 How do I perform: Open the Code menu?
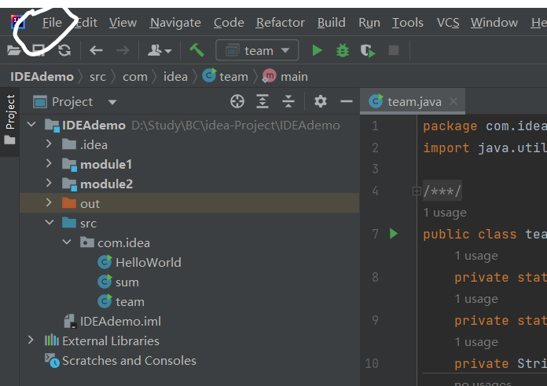click(229, 23)
